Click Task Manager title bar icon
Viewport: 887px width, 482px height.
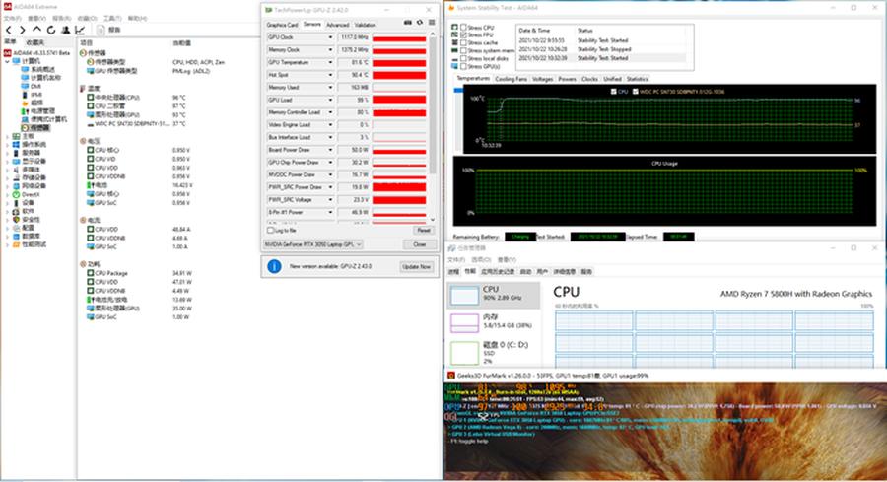pyautogui.click(x=451, y=248)
